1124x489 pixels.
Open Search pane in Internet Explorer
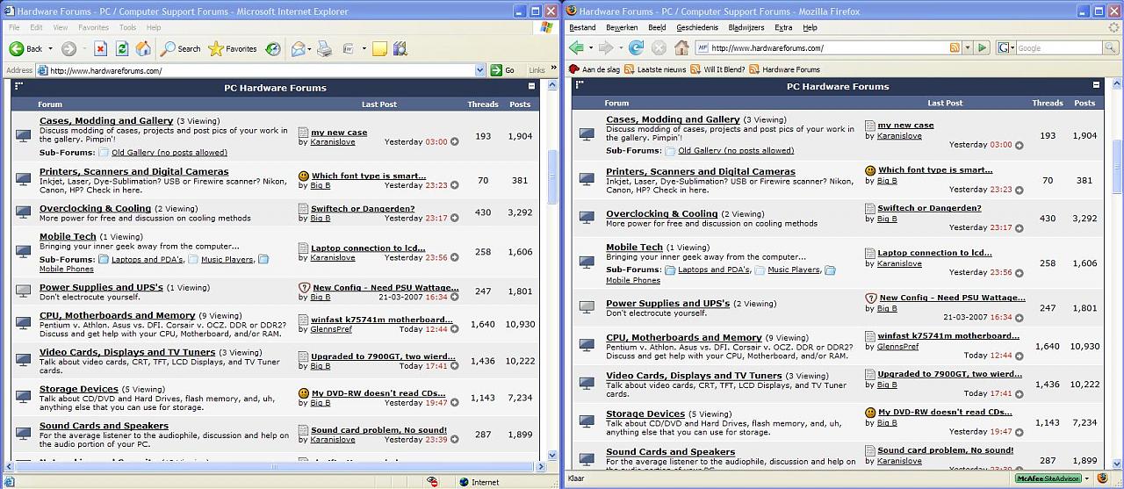click(181, 48)
